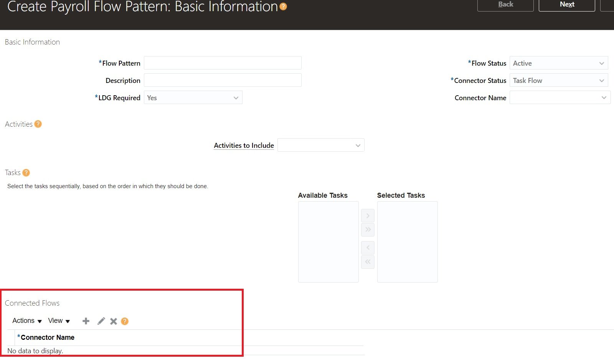This screenshot has width=614, height=359.
Task: Move selected task to Selected Tasks
Action: [367, 215]
